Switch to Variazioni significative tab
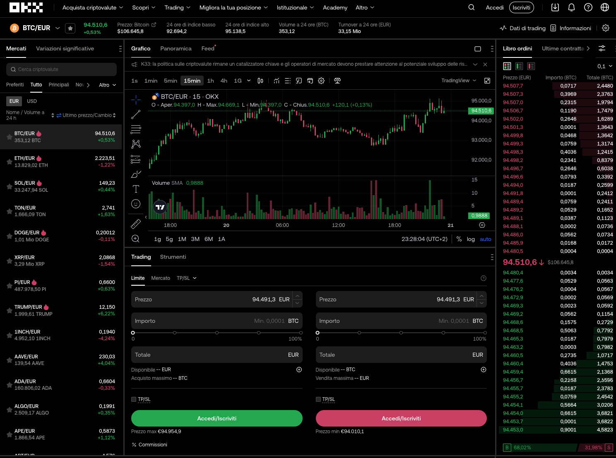Viewport: 616px width, 458px height. point(65,48)
